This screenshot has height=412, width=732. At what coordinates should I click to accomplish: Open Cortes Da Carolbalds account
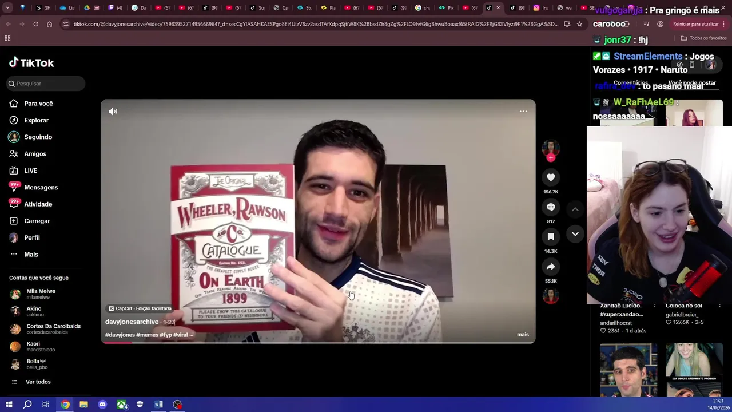click(53, 329)
